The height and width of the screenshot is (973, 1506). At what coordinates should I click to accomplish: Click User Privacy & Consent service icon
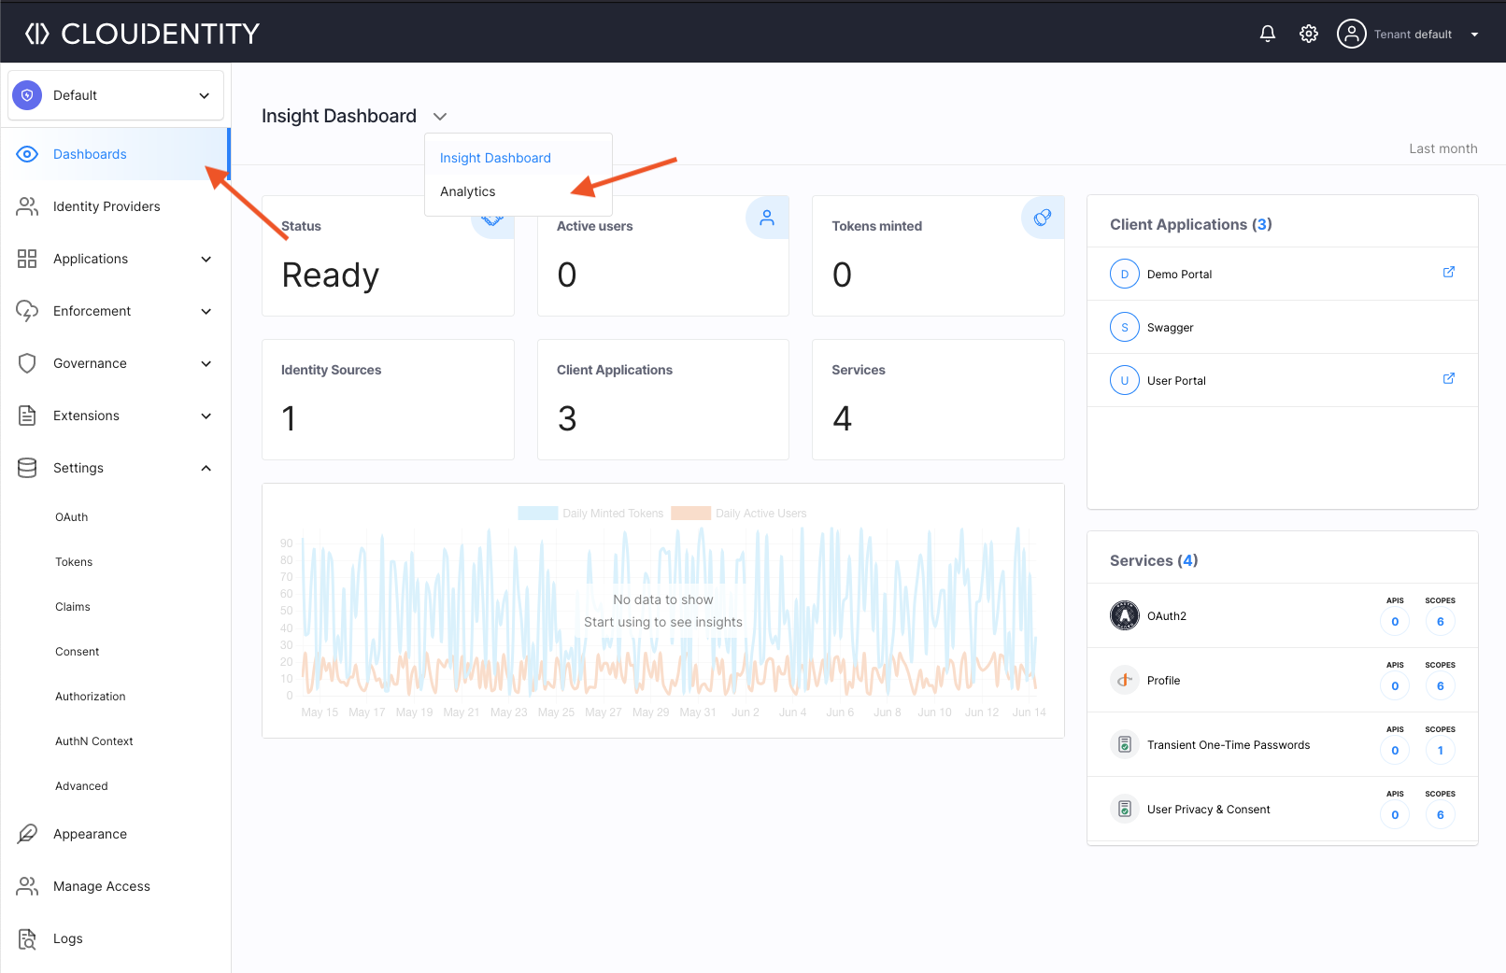1125,809
